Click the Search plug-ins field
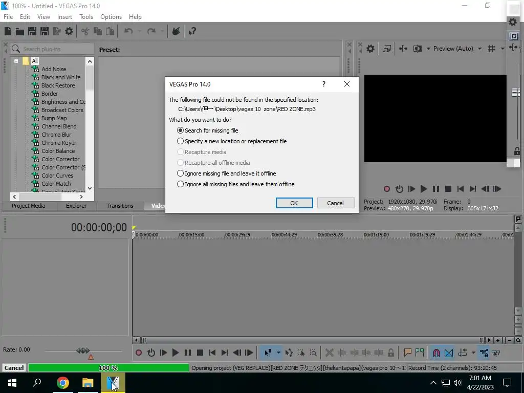Screen dimensions: 524x393 tap(52, 49)
